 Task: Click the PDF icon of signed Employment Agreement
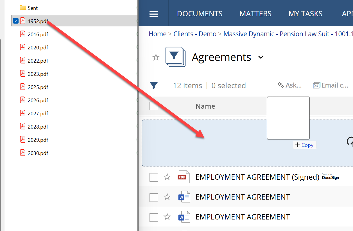coord(184,177)
